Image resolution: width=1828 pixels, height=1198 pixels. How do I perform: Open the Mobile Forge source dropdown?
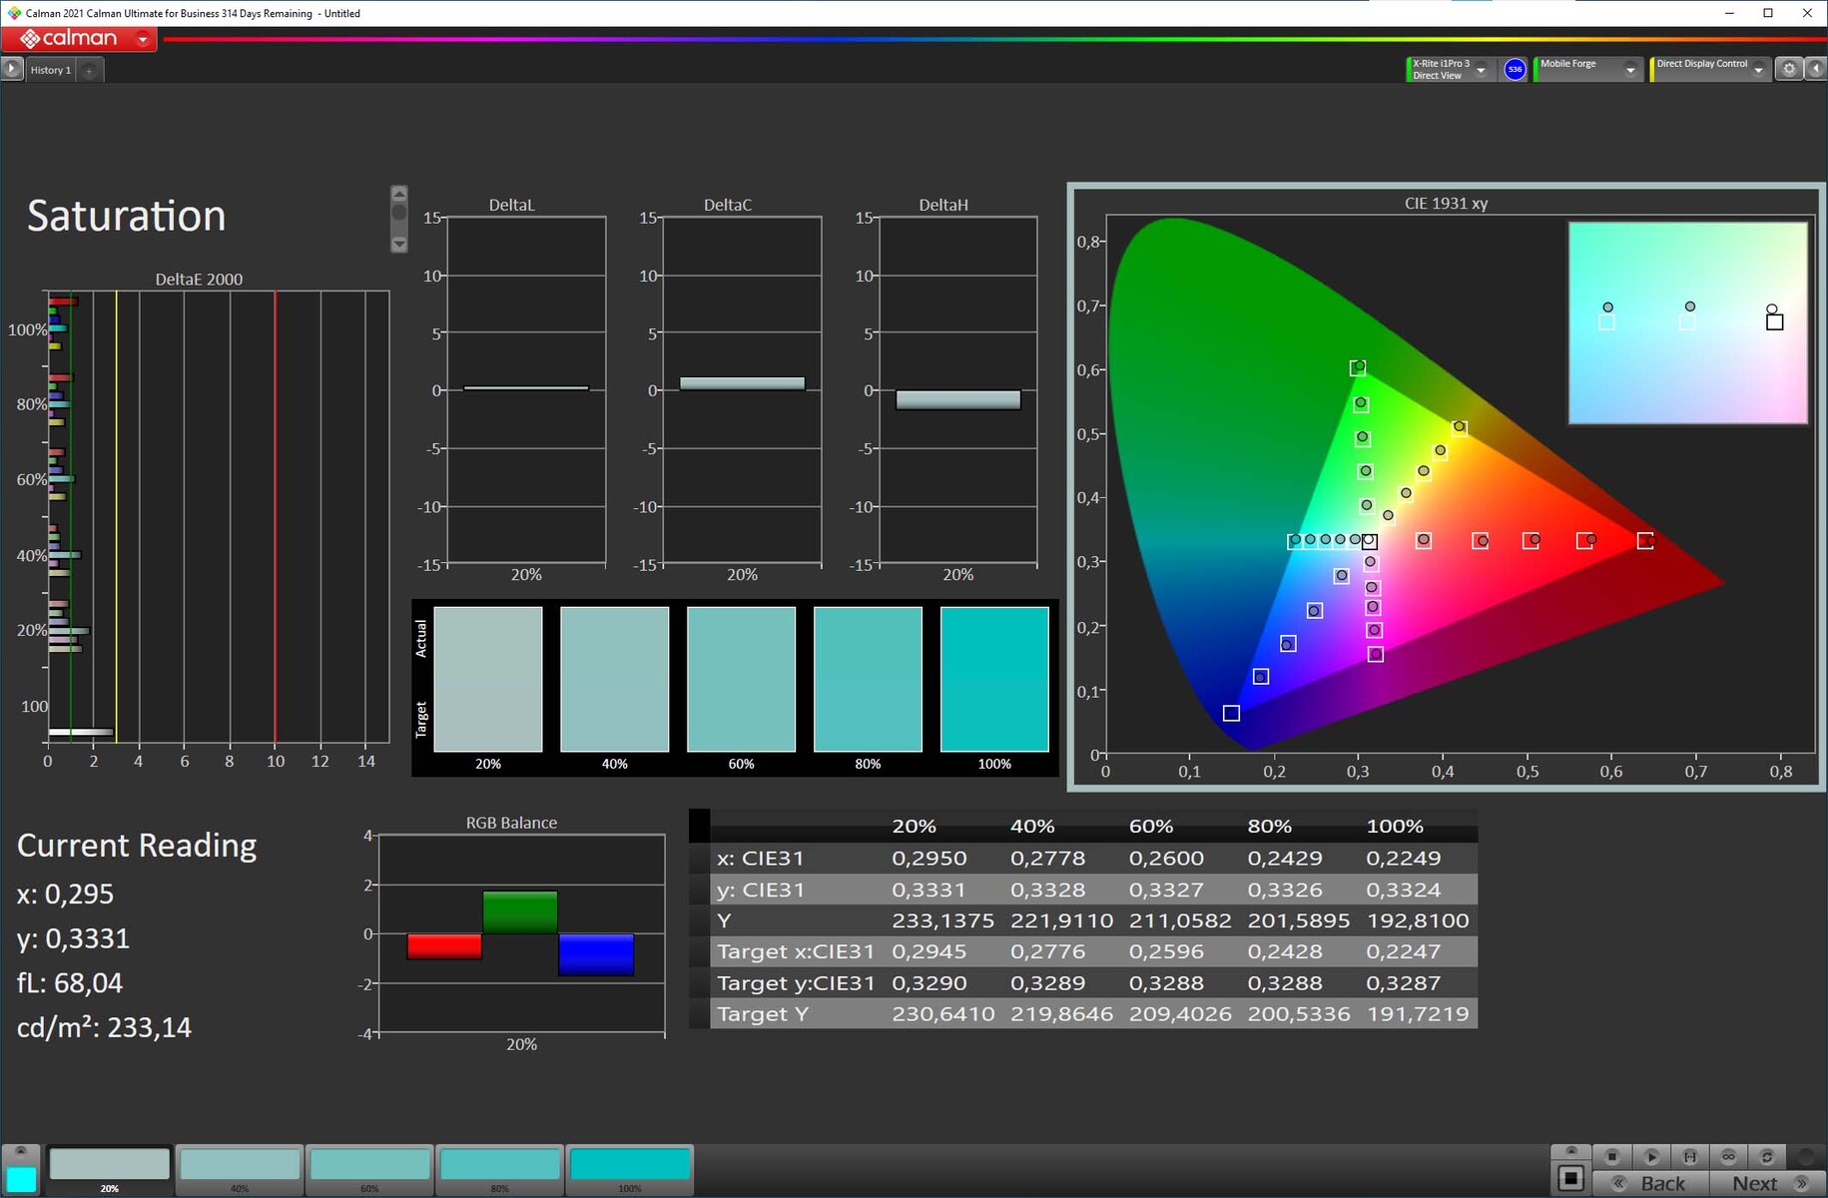click(1629, 70)
